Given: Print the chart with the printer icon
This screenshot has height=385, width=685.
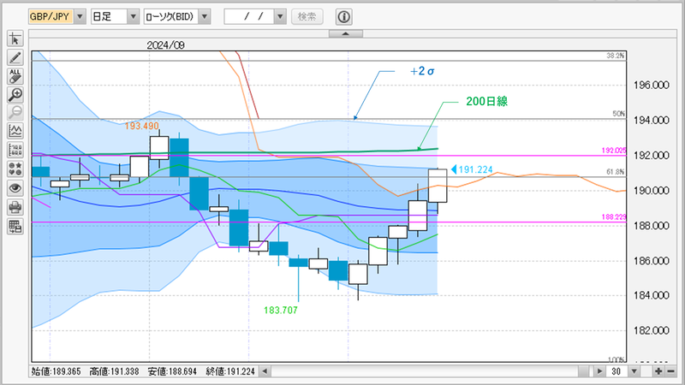Looking at the screenshot, I should [15, 207].
